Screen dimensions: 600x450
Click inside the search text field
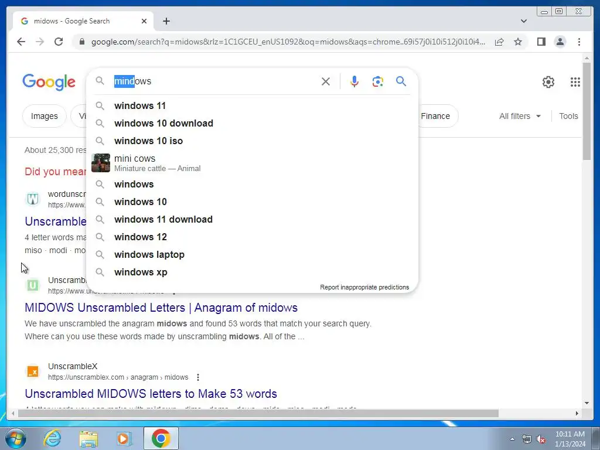tap(214, 81)
